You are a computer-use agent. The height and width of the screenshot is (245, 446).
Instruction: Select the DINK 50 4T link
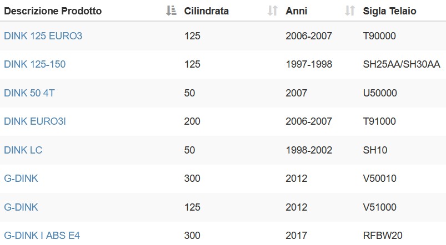click(x=29, y=93)
